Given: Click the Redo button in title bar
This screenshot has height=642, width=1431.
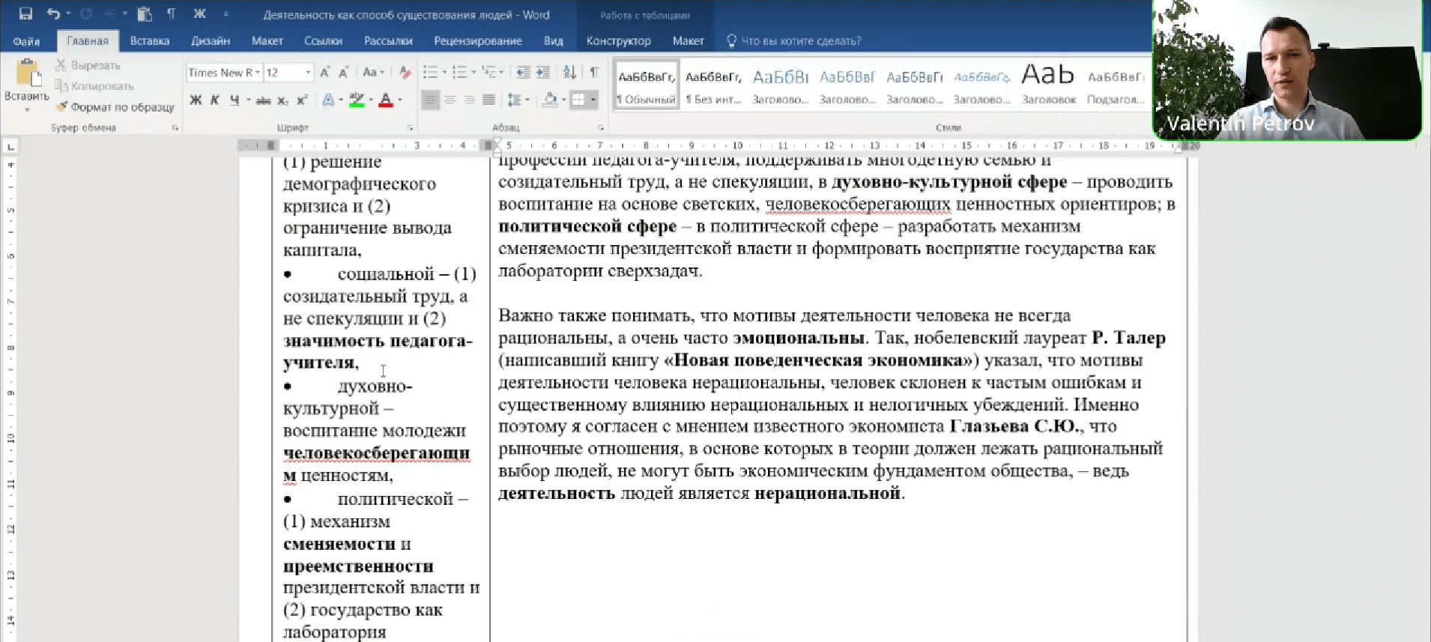Looking at the screenshot, I should [86, 13].
